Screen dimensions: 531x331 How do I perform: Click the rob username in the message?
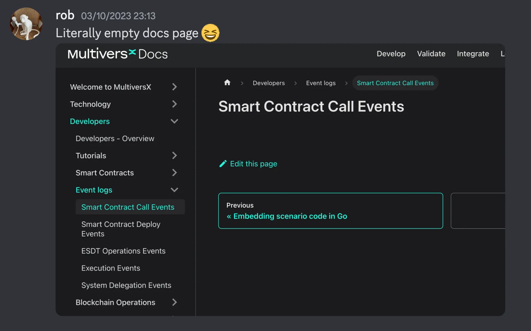point(65,15)
